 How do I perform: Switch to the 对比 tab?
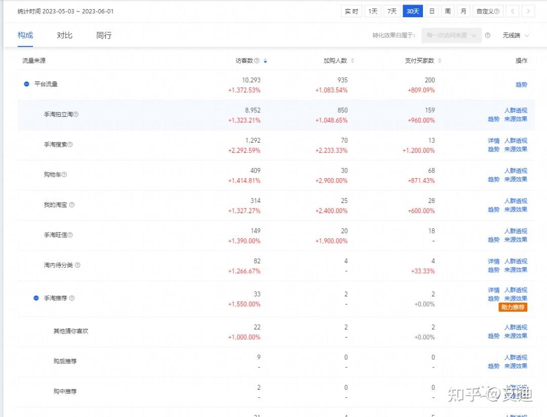pyautogui.click(x=64, y=35)
